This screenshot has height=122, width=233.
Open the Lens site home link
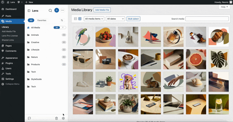pyautogui.click(x=11, y=2)
